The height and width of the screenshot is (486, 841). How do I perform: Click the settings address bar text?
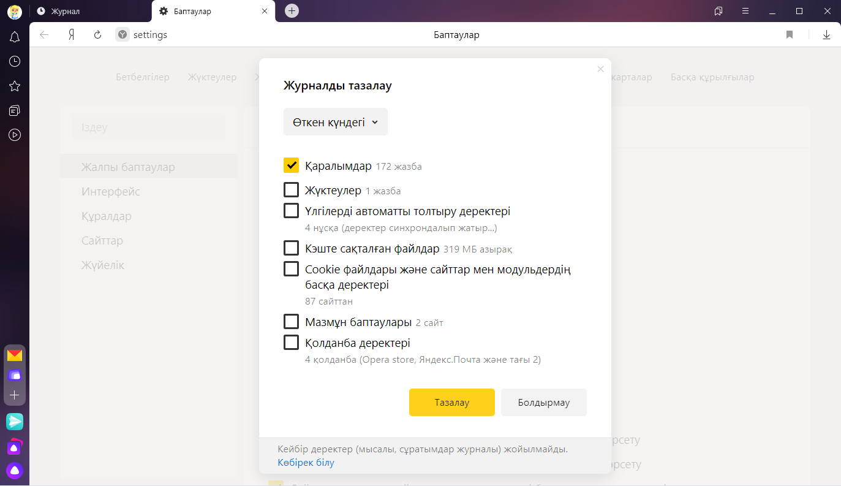[150, 35]
